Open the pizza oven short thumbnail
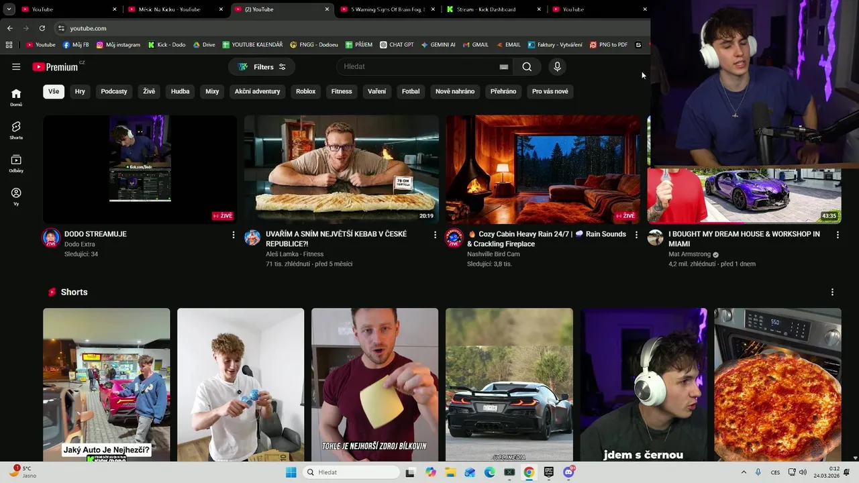The width and height of the screenshot is (859, 483). [777, 384]
